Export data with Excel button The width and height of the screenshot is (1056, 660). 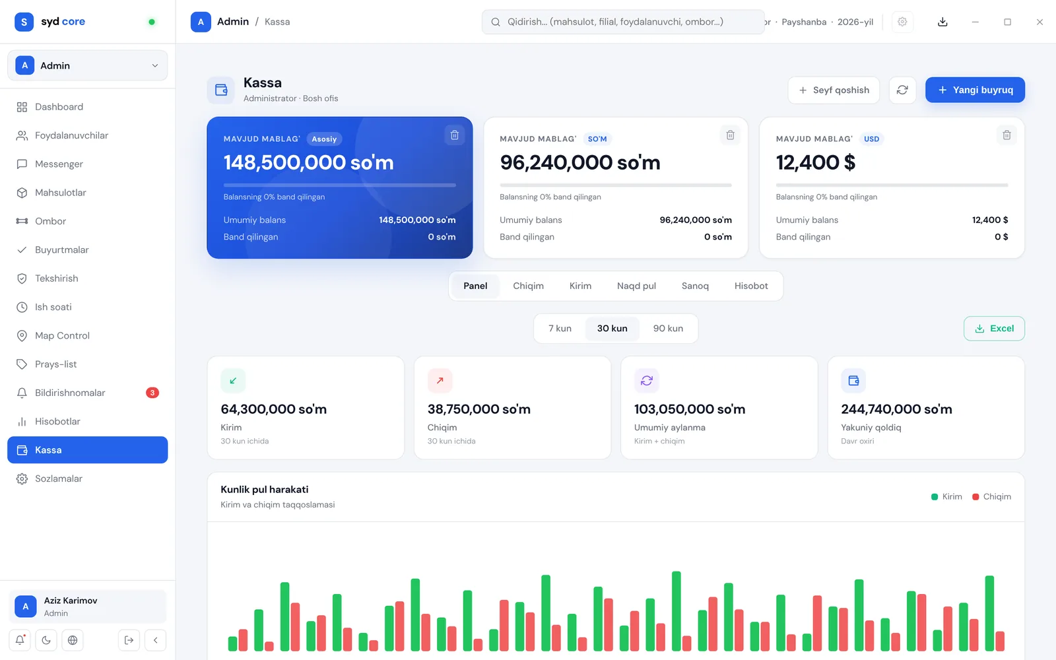[994, 329]
